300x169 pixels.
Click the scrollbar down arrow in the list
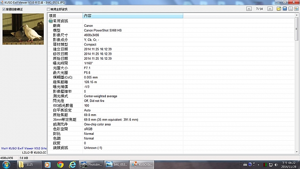[x=297, y=152]
